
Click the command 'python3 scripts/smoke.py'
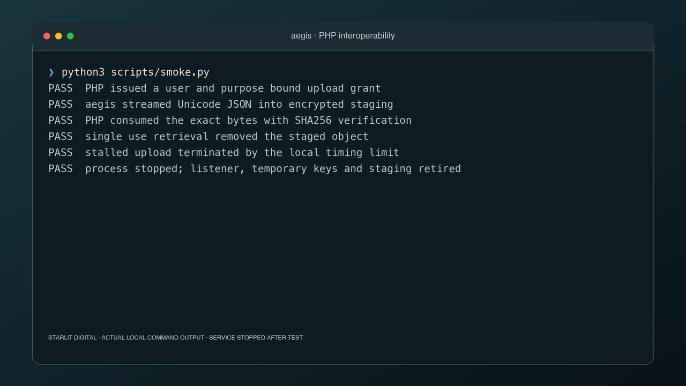pos(136,72)
